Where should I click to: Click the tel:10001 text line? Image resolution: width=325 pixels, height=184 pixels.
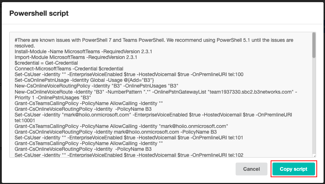tap(25, 120)
